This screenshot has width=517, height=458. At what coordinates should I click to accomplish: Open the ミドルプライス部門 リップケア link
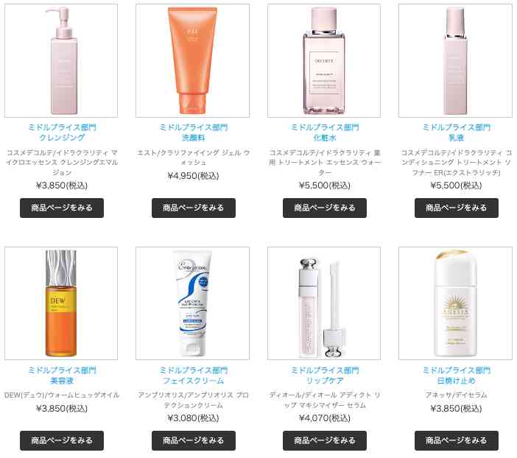[x=325, y=376]
